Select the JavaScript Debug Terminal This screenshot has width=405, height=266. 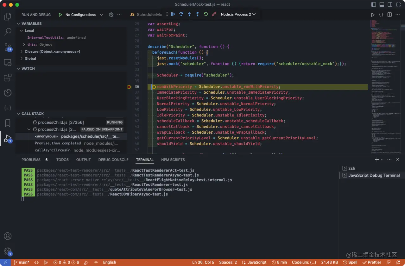tap(372, 175)
